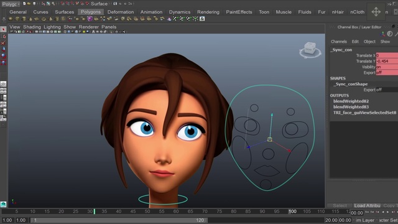Open Object menu in Channel Box

point(369,42)
